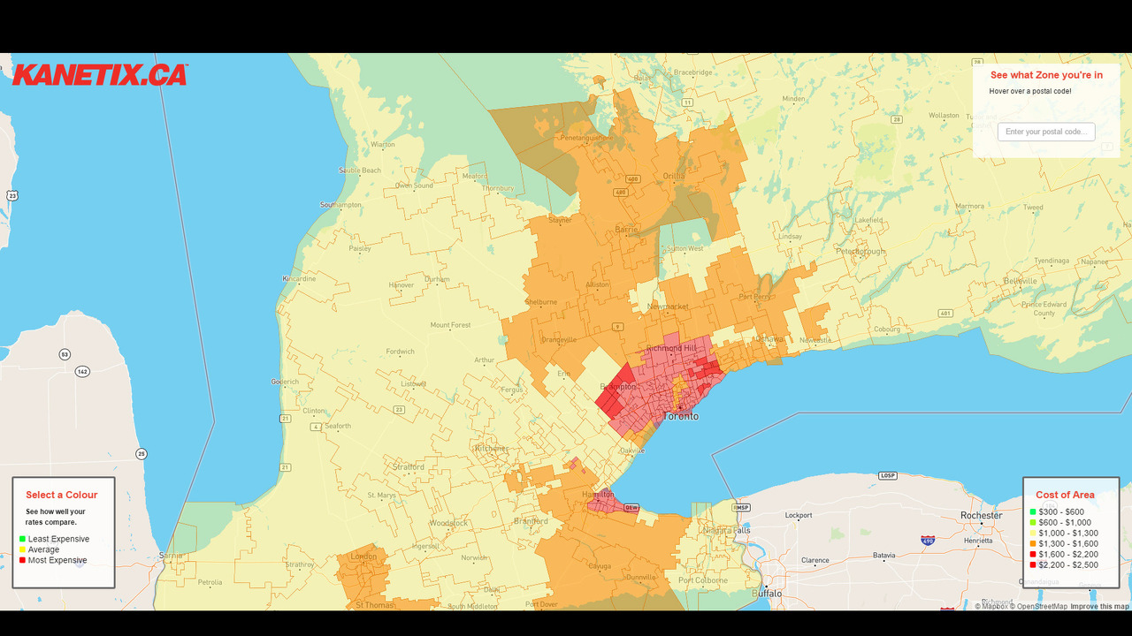Click the Stratford label on the map
This screenshot has height=636, width=1132.
(x=408, y=466)
